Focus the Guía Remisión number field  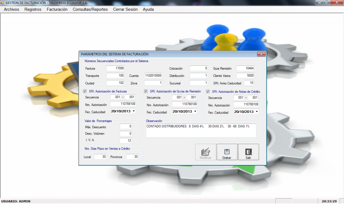246,68
